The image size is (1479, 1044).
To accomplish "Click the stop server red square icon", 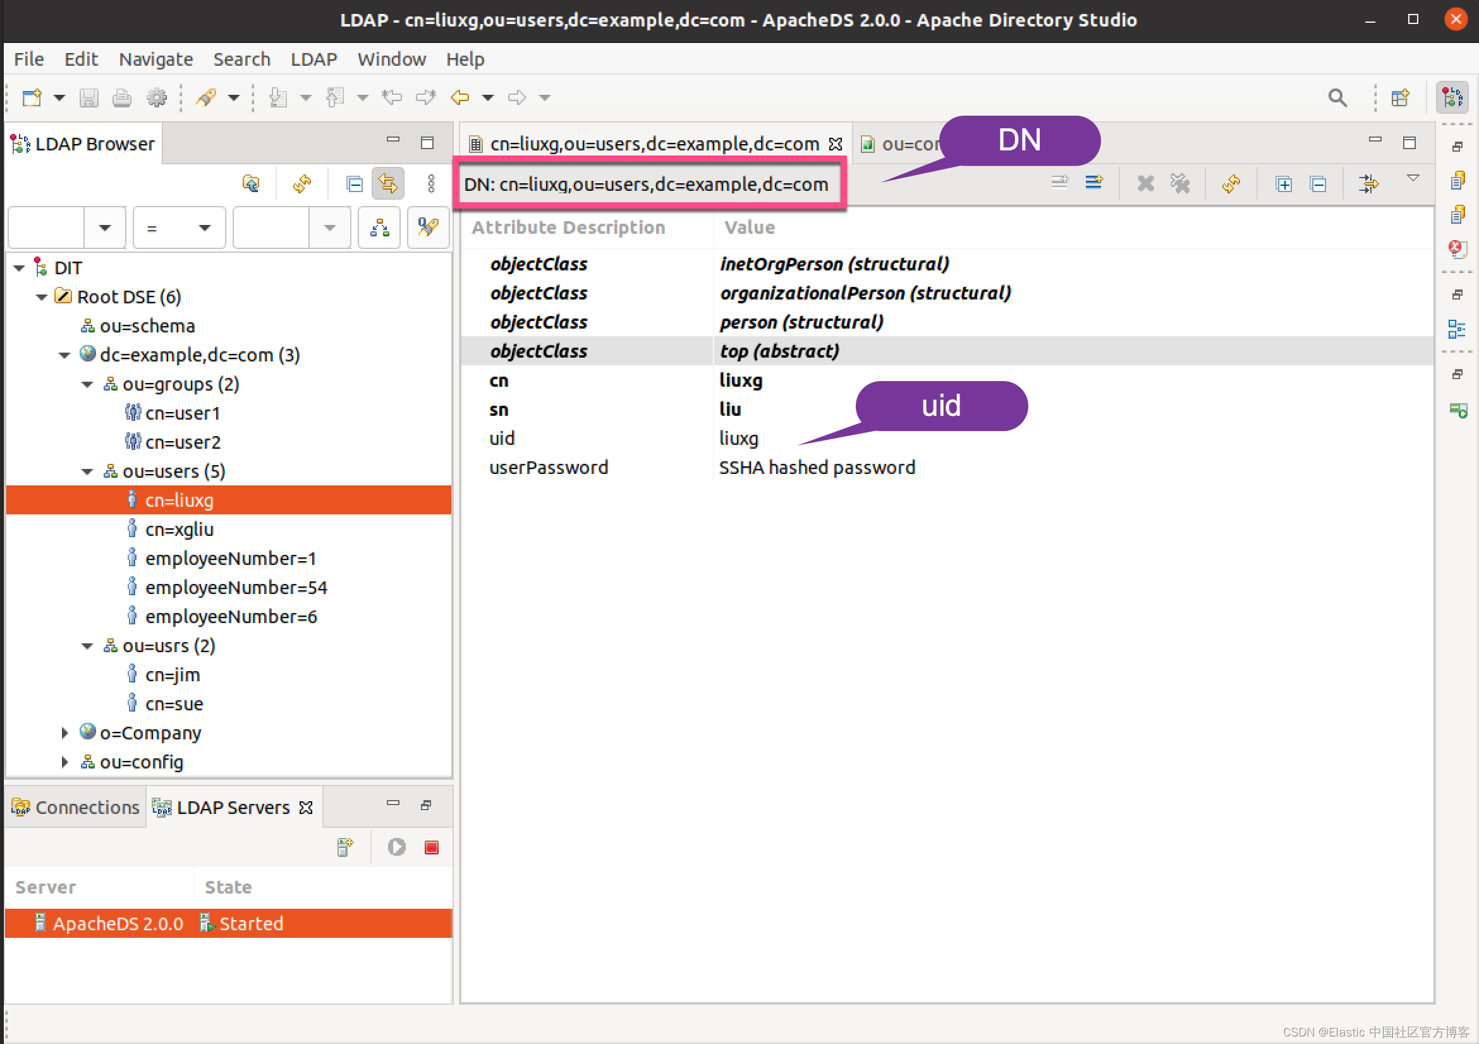I will (431, 847).
